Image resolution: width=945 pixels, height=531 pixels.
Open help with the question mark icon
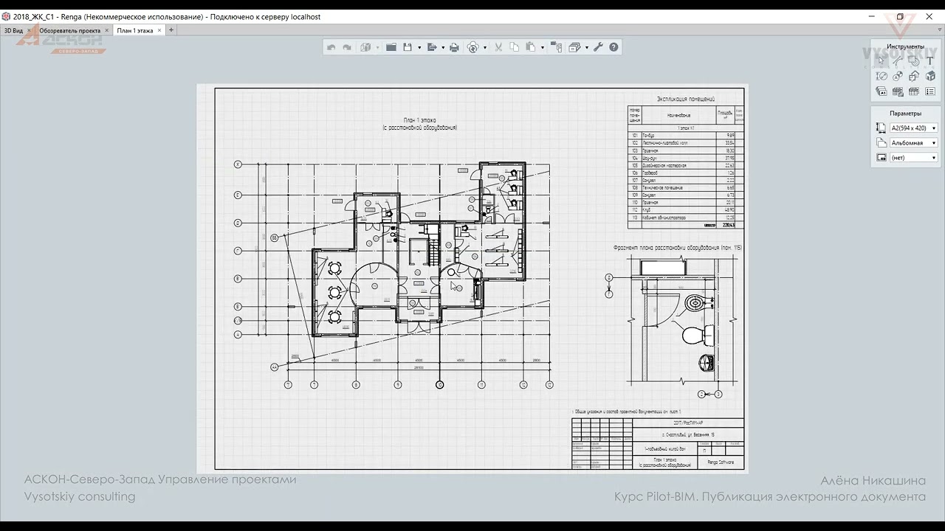(614, 47)
